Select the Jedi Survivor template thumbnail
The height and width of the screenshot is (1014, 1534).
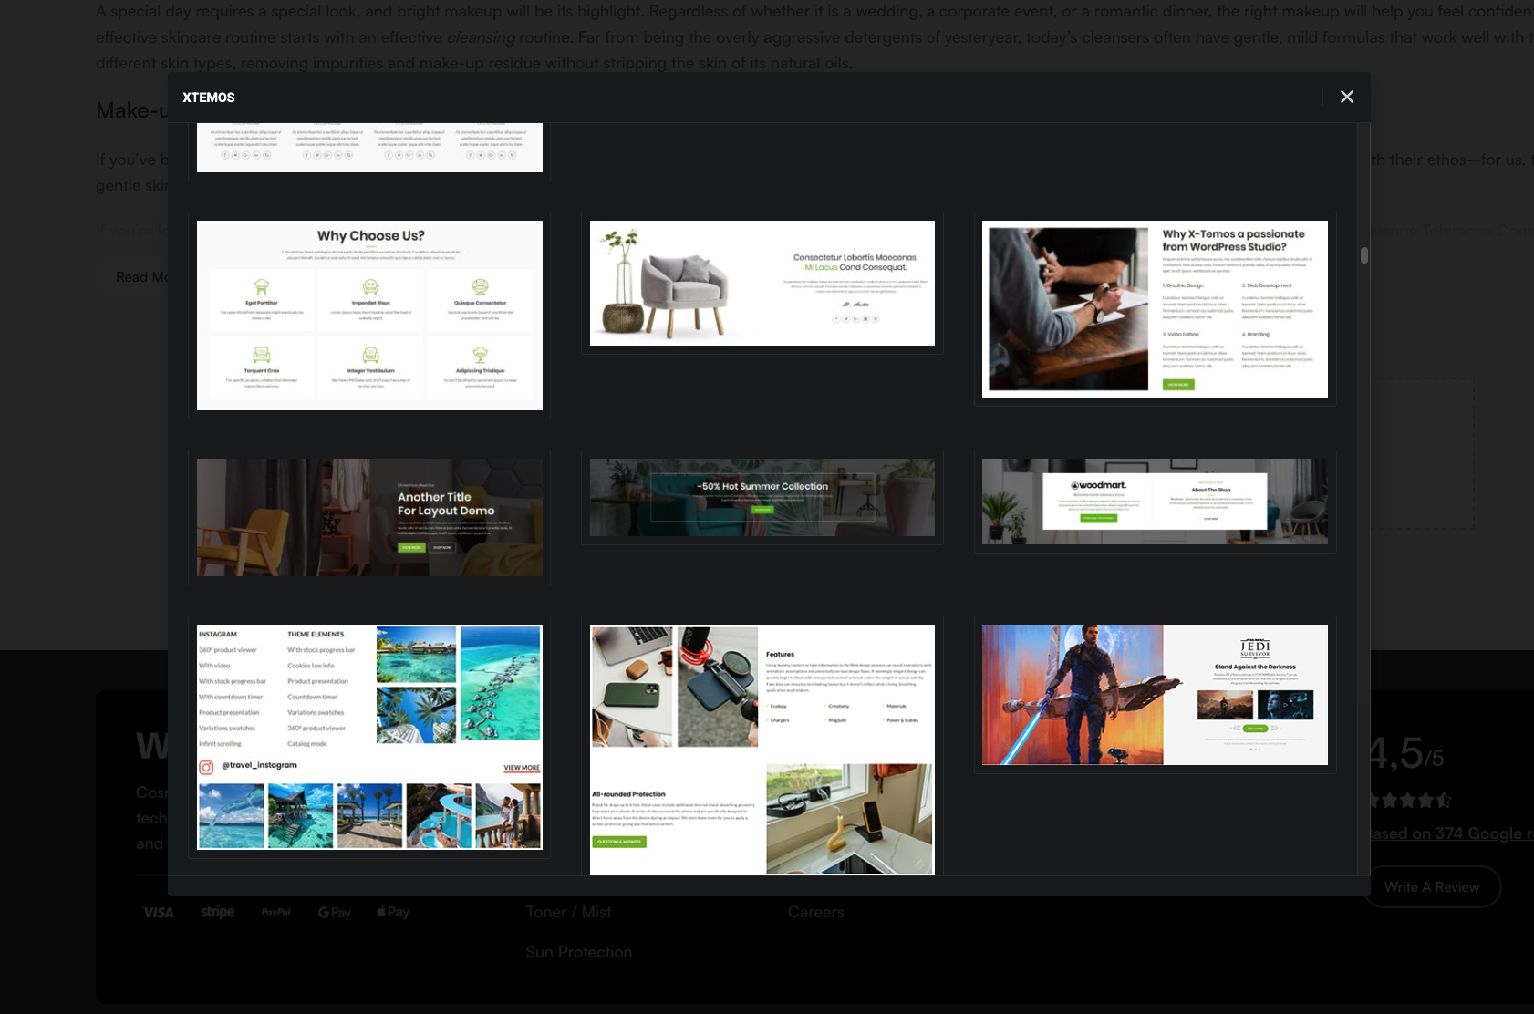click(x=1155, y=695)
